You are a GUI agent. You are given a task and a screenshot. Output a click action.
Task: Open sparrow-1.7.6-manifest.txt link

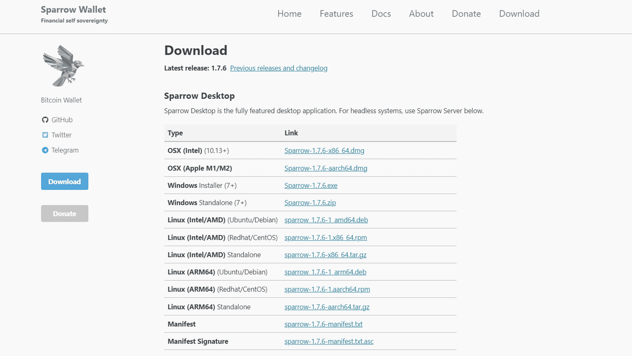(x=323, y=324)
